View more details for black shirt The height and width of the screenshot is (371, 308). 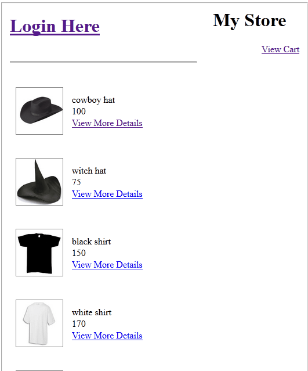tap(107, 265)
